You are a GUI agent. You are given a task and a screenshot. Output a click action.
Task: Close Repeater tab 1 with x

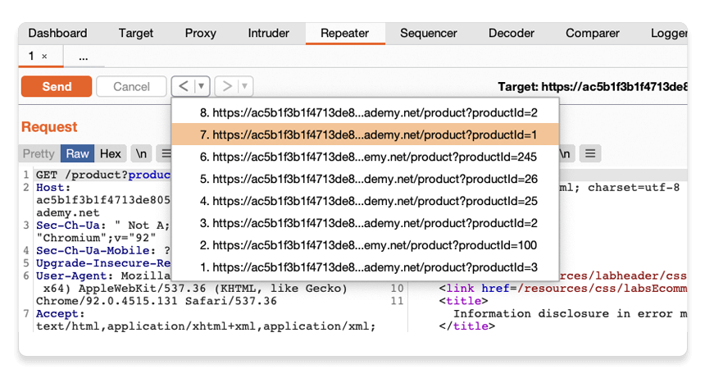tap(44, 57)
